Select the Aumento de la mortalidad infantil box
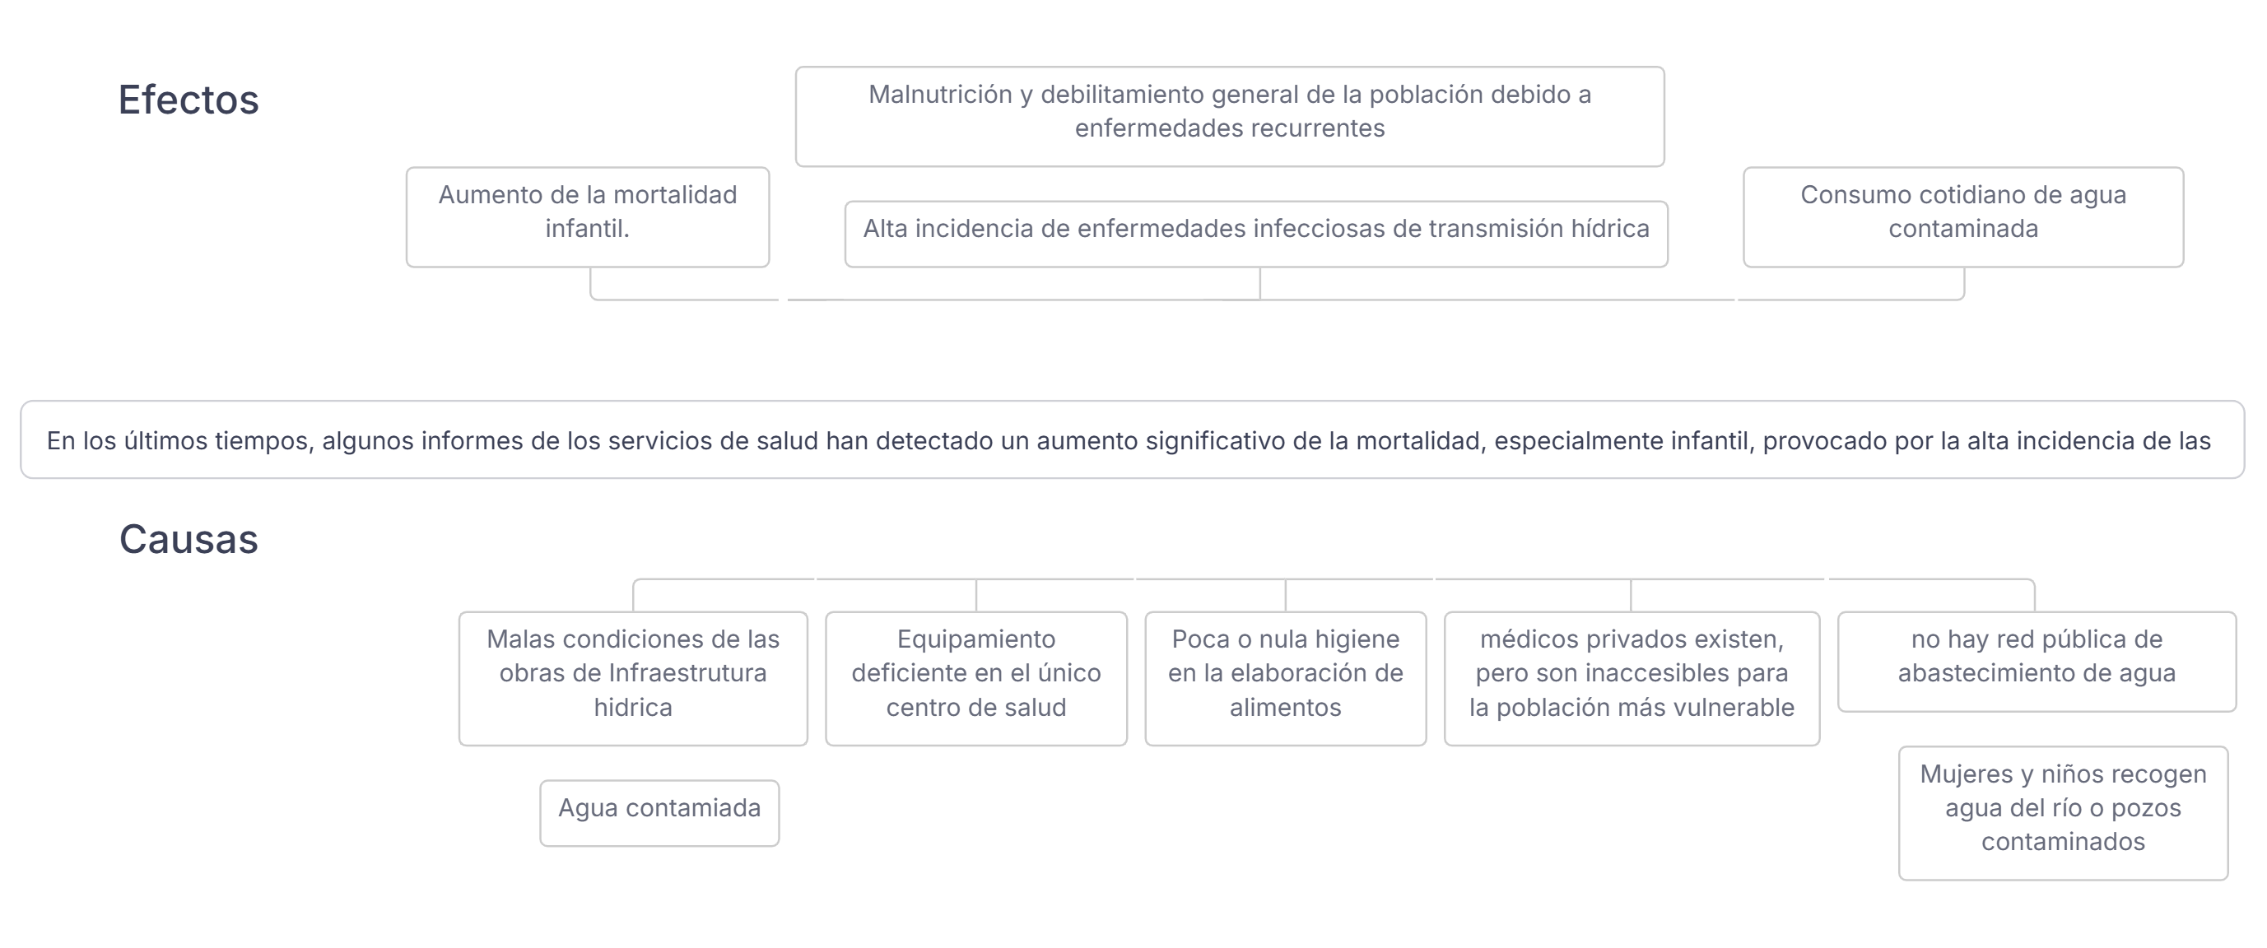 587,216
